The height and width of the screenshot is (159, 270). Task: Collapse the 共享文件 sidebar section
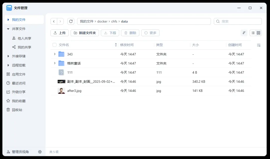(x=8, y=29)
